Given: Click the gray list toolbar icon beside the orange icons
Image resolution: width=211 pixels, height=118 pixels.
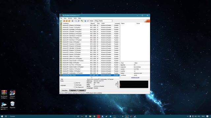Looking at the screenshot, I should (x=73, y=21).
